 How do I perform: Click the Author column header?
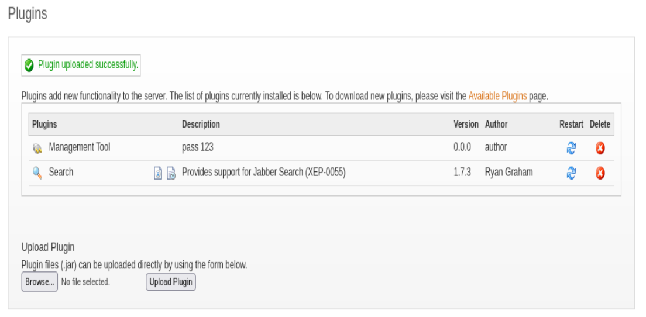[x=496, y=124]
